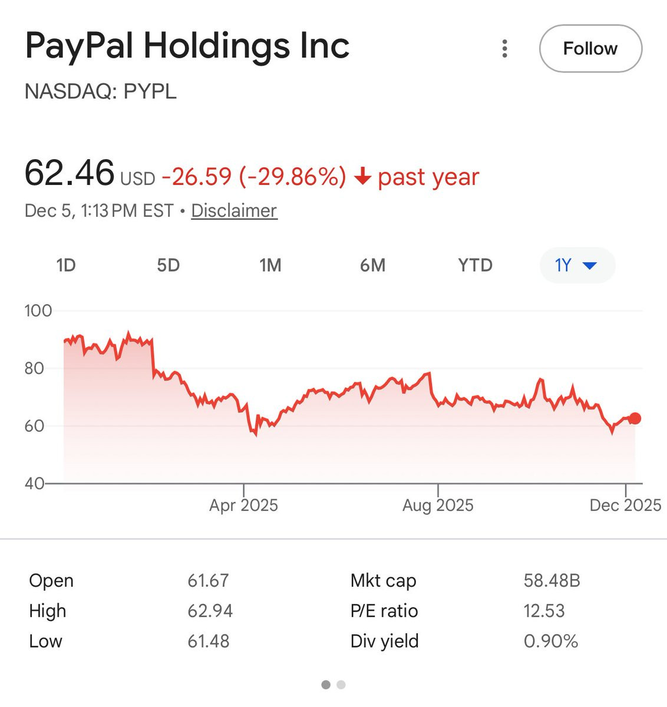Click the red current-price dot on chart

(x=635, y=418)
